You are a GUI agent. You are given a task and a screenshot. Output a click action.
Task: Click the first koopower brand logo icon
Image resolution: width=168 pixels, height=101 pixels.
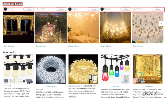coord(5,9)
